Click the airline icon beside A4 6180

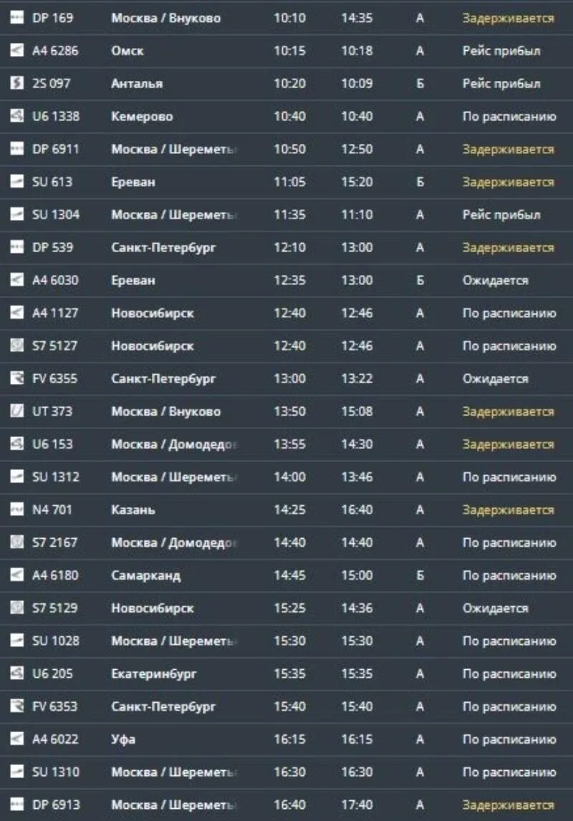pyautogui.click(x=17, y=575)
